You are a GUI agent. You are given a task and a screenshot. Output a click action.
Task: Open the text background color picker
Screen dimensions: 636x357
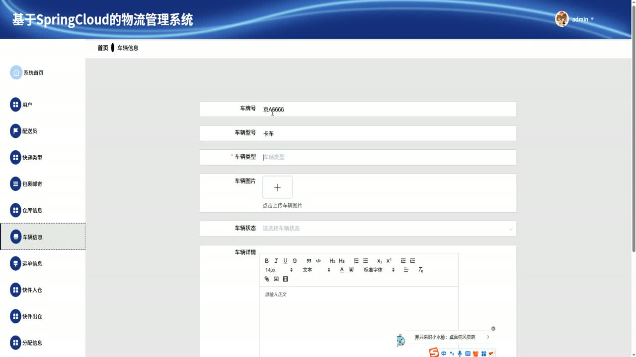[351, 270]
